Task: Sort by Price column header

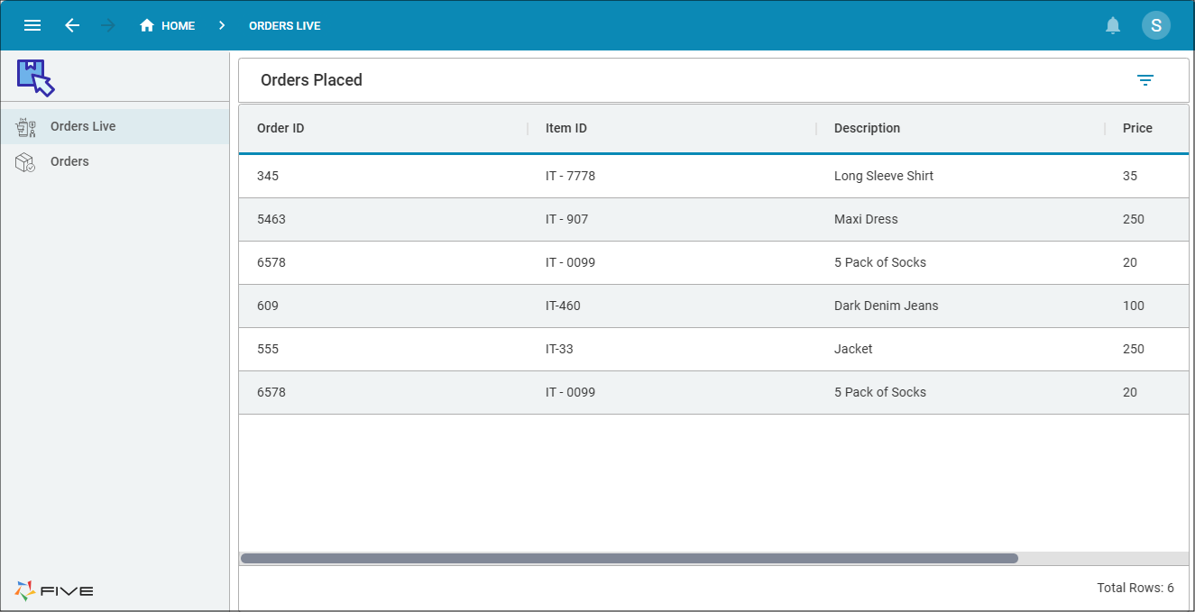Action: [x=1137, y=128]
